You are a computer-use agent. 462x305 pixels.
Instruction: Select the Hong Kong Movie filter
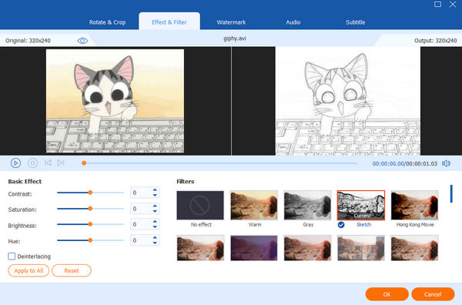[x=414, y=206]
